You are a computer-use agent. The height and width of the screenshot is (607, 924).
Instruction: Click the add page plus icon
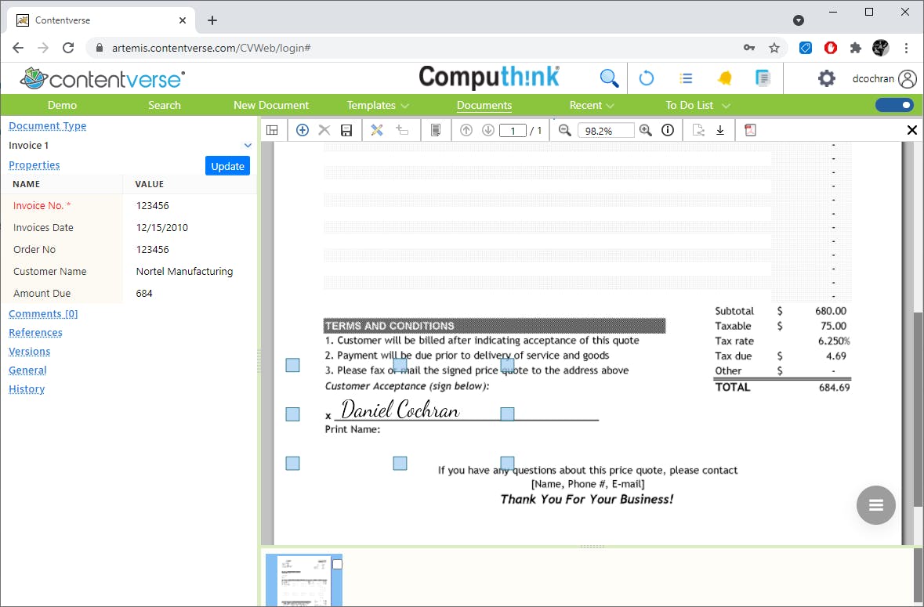click(303, 130)
